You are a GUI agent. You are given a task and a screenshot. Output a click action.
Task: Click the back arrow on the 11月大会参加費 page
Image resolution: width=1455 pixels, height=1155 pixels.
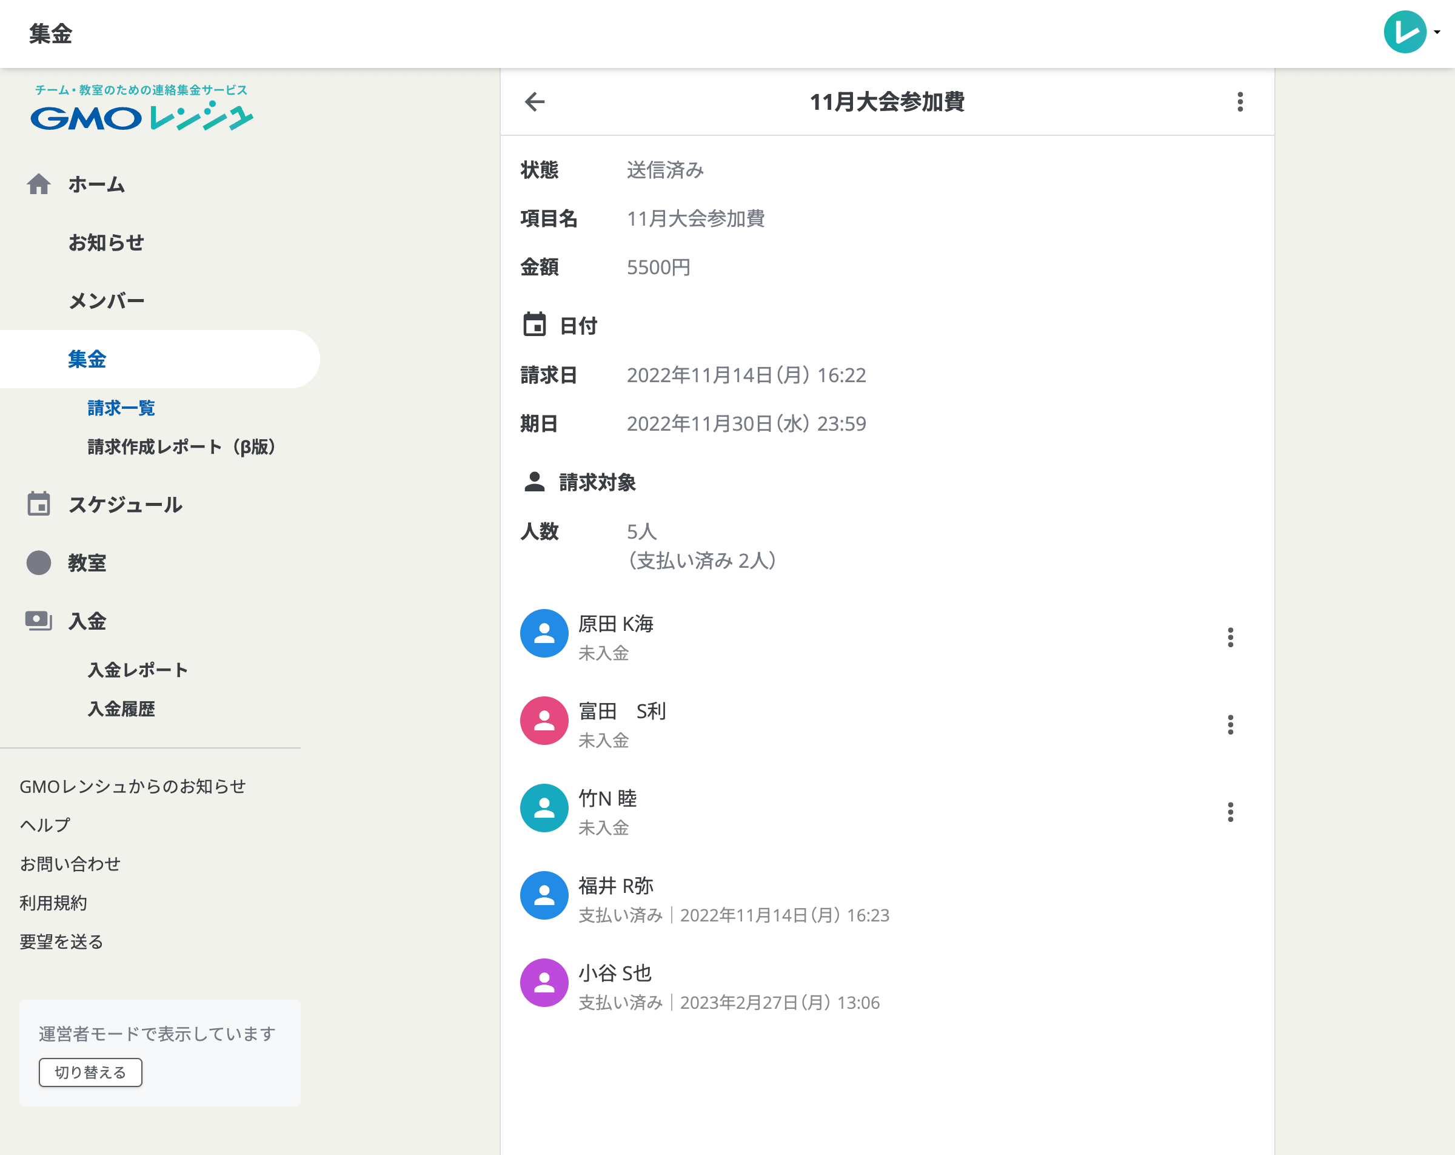534,102
